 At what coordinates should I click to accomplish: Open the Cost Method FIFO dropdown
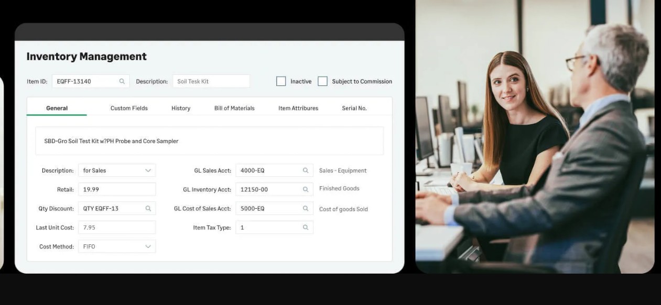tap(148, 246)
